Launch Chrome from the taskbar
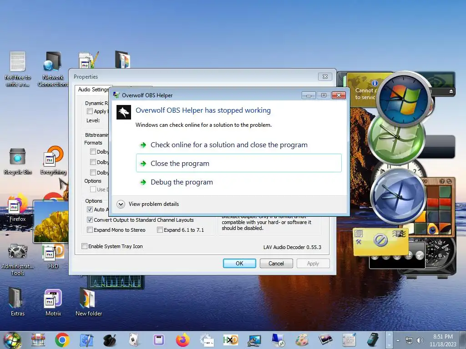The height and width of the screenshot is (349, 466). [62, 340]
